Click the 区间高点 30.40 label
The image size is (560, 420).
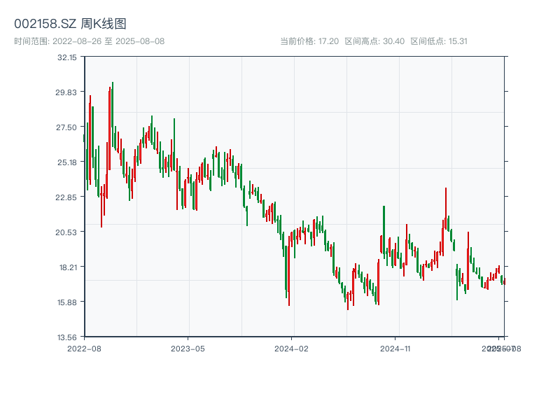point(374,41)
